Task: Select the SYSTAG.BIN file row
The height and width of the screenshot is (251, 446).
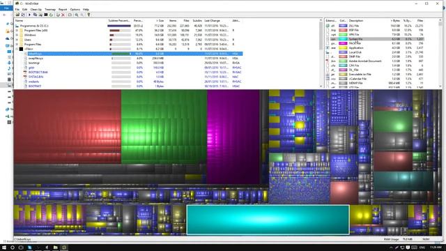Action: point(133,77)
